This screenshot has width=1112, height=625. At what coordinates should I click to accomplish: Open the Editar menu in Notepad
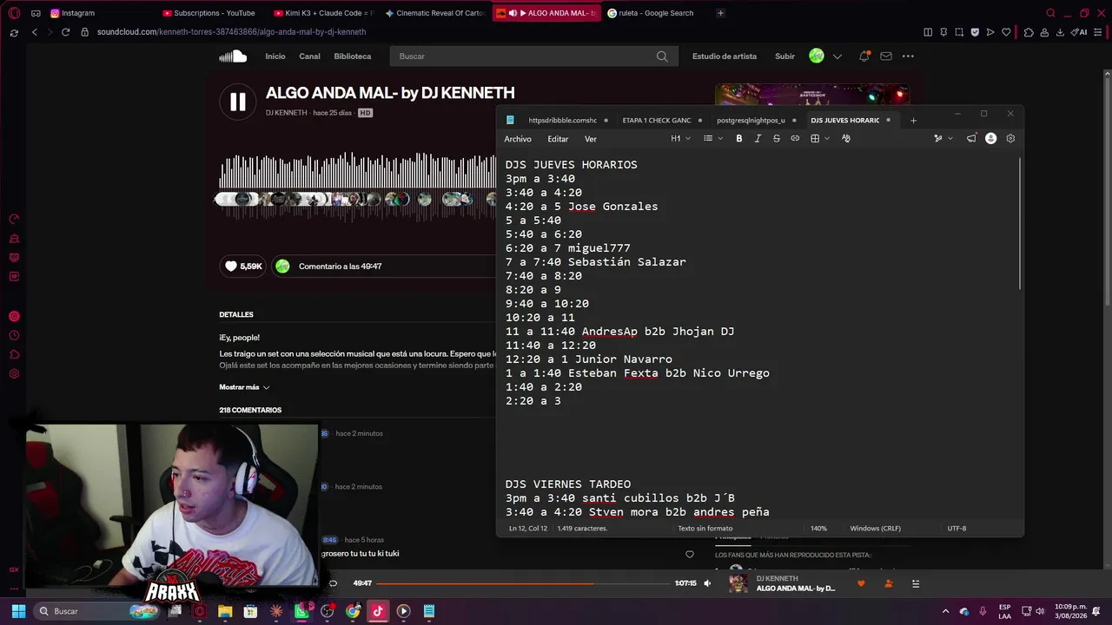pos(558,139)
